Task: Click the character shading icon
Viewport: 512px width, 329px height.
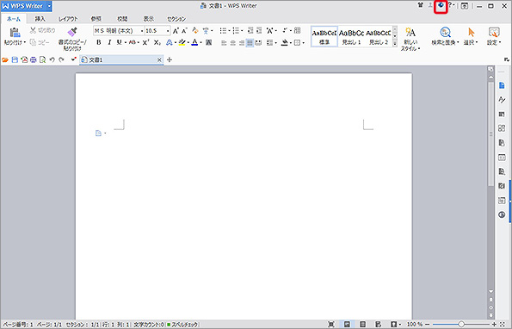Action: 209,42
